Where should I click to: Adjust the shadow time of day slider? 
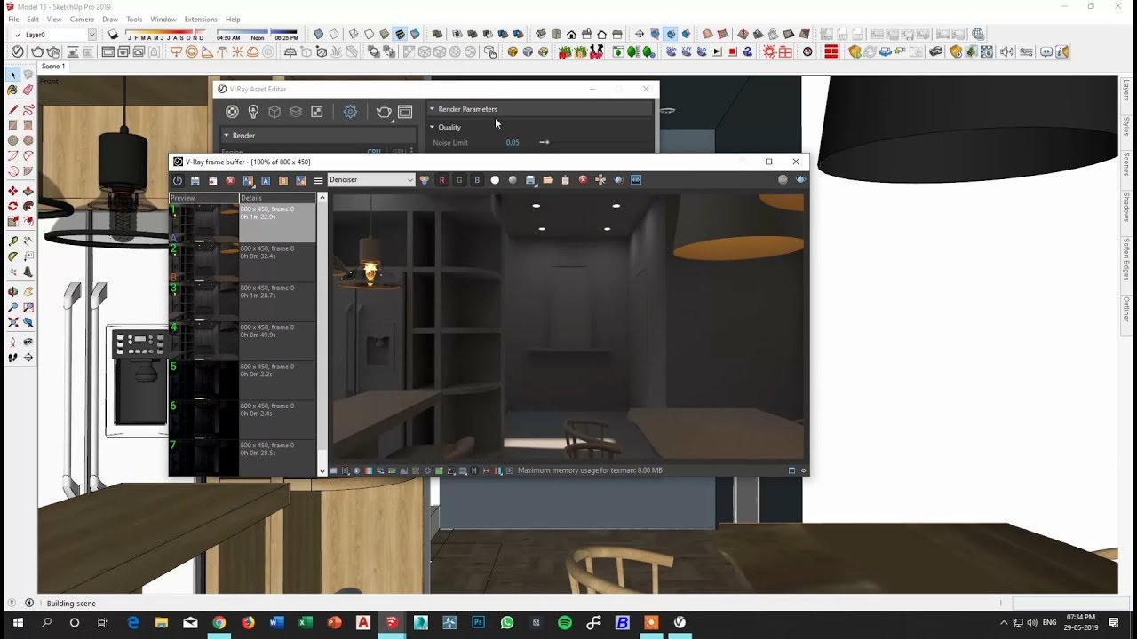pyautogui.click(x=258, y=35)
